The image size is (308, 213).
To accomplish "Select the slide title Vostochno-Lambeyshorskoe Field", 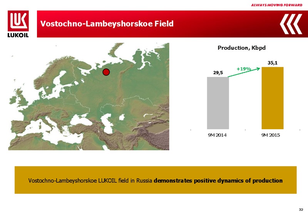I will click(107, 23).
